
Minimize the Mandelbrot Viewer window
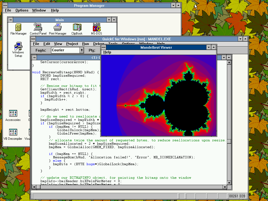pos(209,47)
